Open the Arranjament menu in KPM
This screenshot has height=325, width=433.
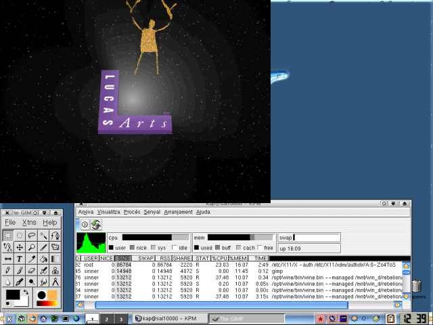tap(179, 212)
